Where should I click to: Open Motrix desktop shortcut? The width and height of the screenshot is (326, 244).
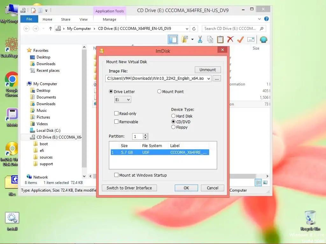(12, 117)
